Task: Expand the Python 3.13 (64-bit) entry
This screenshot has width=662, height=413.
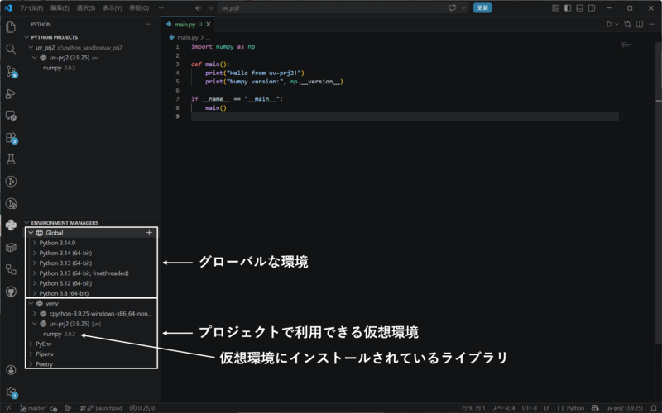Action: 34,263
